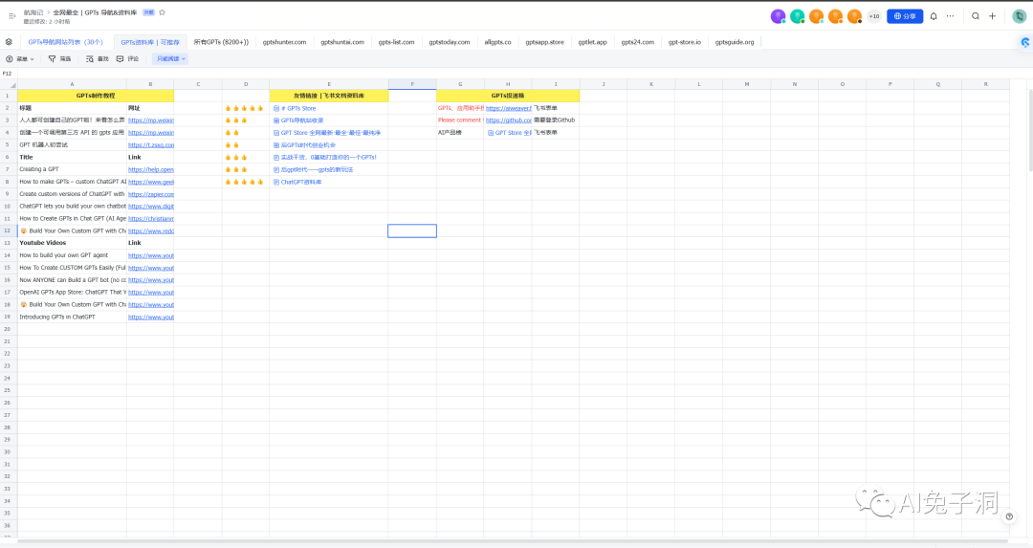This screenshot has height=548, width=1033.
Task: Switch to gptsguide.org tab
Action: 735,42
